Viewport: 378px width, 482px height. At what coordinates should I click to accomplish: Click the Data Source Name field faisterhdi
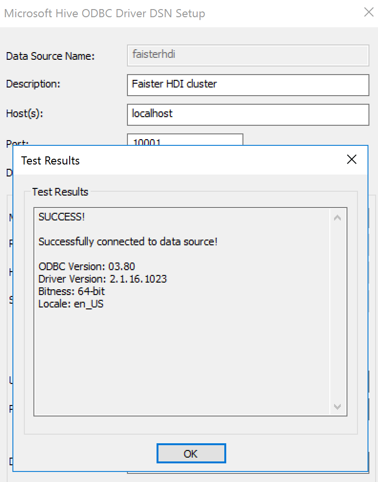pos(248,55)
